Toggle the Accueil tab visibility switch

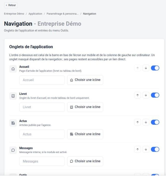coord(155,68)
